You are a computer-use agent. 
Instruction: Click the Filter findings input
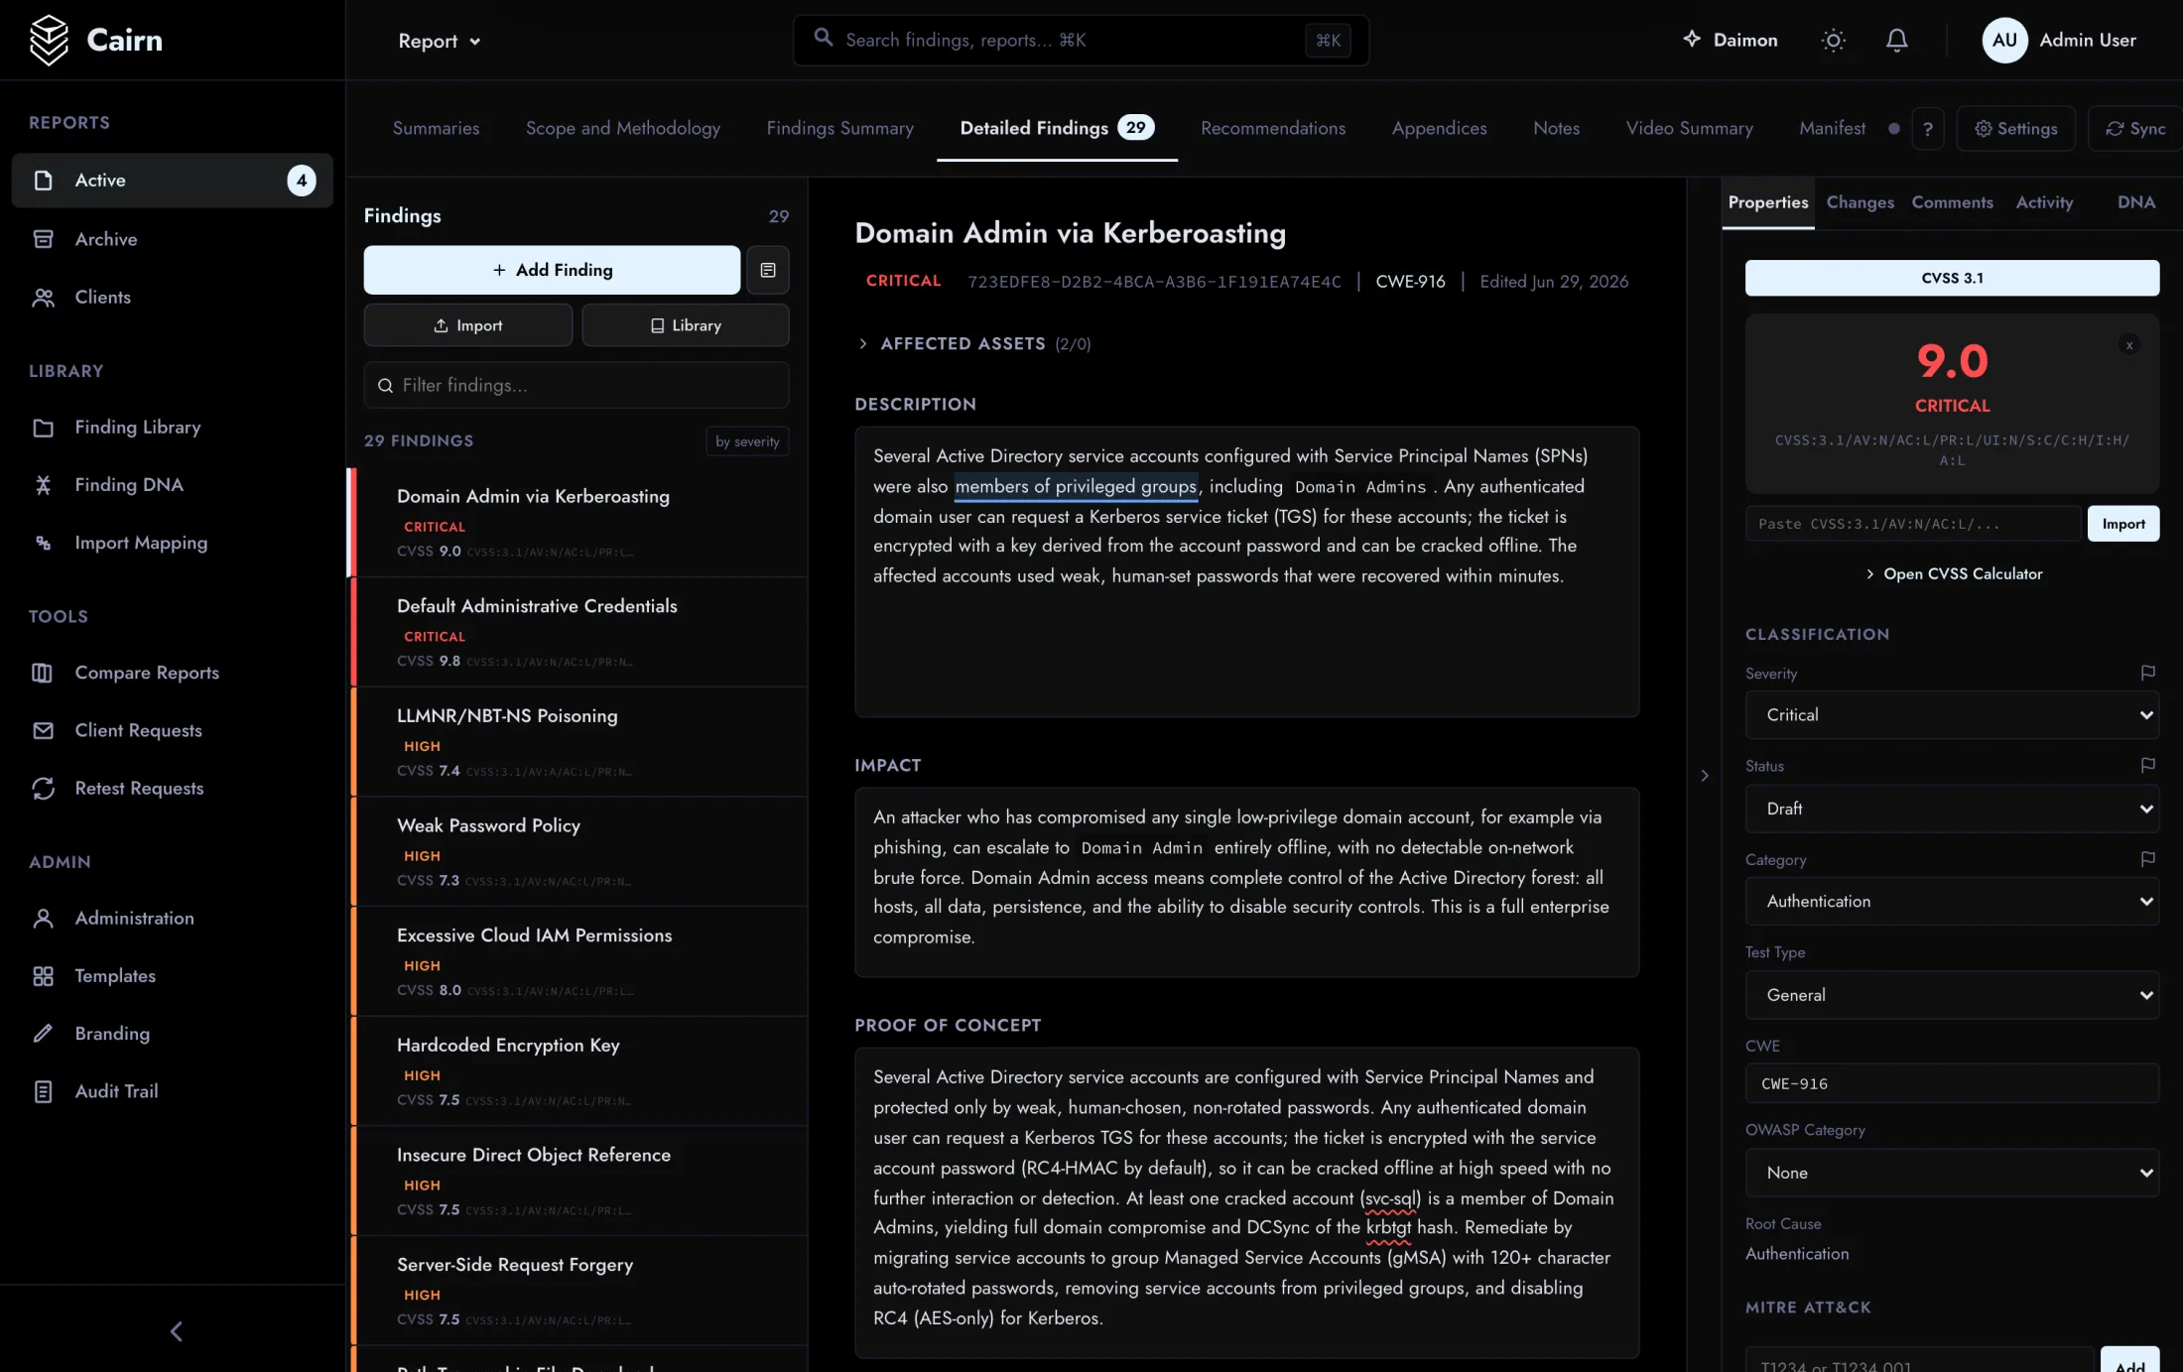click(x=577, y=385)
